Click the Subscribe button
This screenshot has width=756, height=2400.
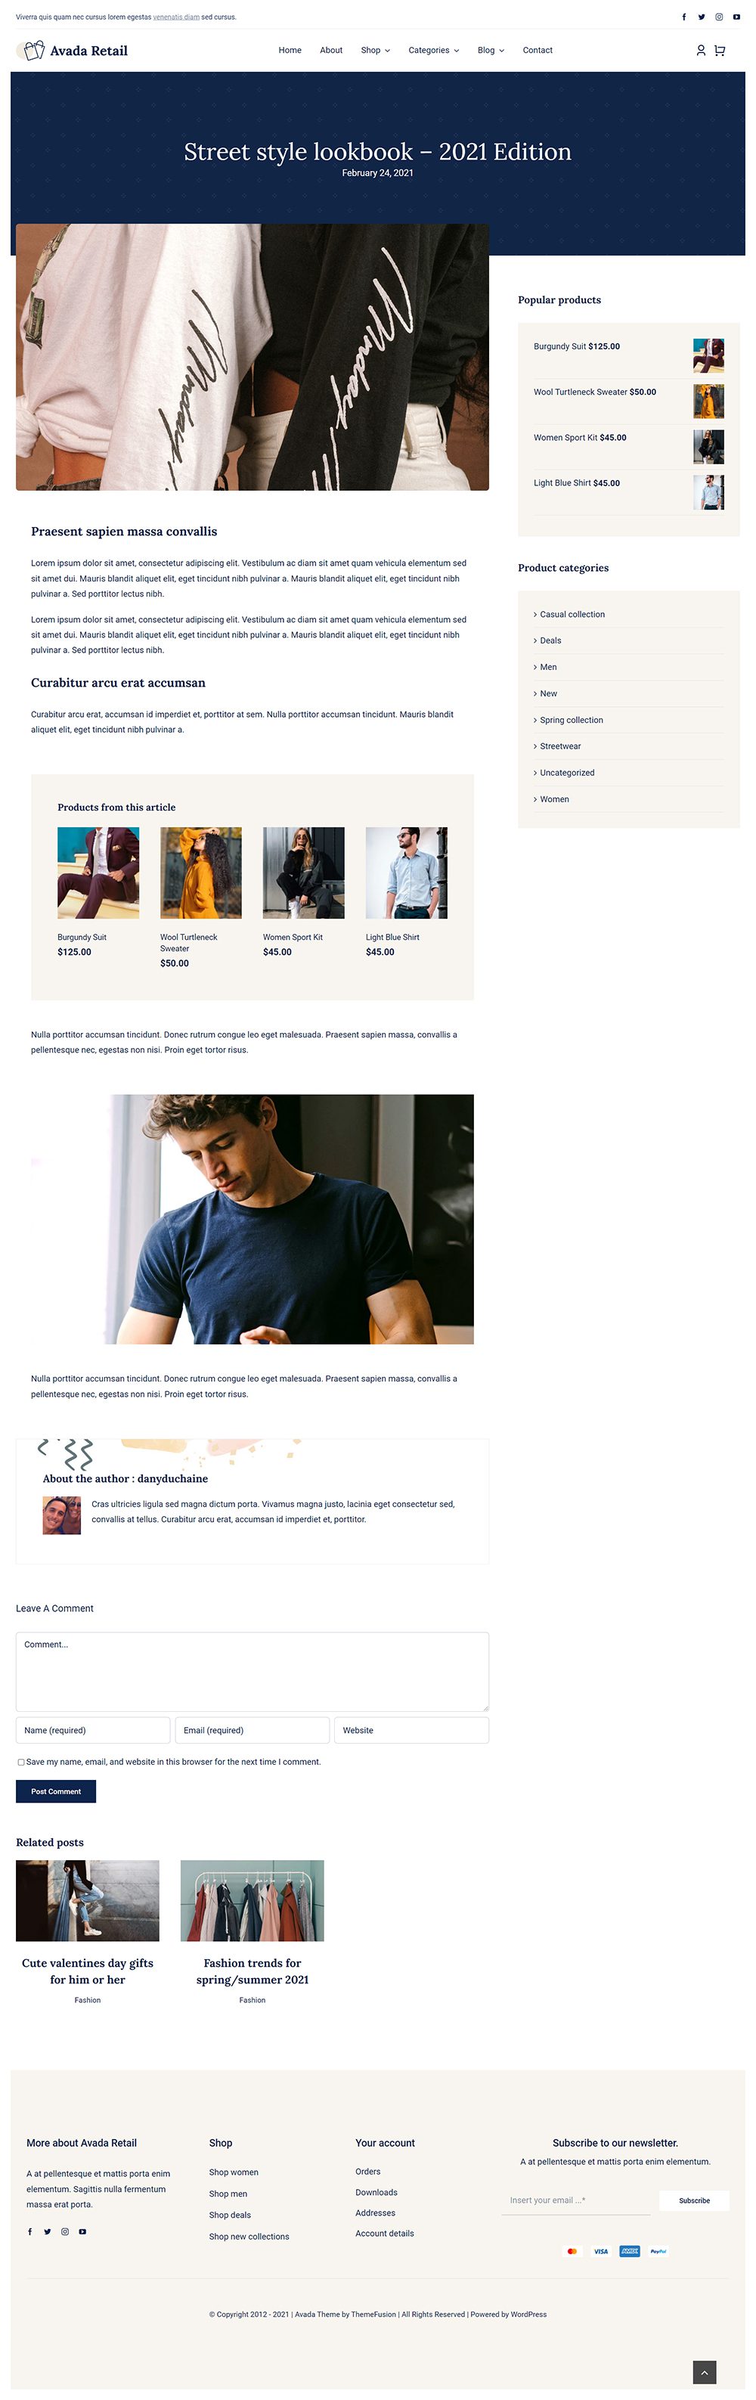pos(695,2200)
